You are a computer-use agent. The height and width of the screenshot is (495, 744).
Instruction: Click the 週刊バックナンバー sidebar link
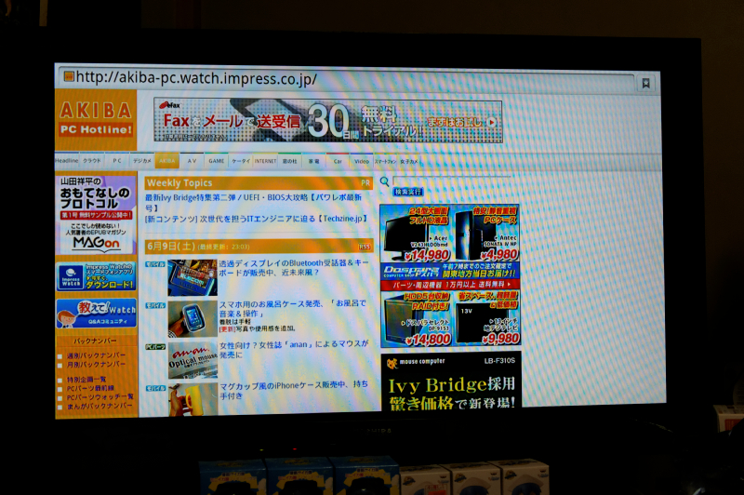pos(97,355)
